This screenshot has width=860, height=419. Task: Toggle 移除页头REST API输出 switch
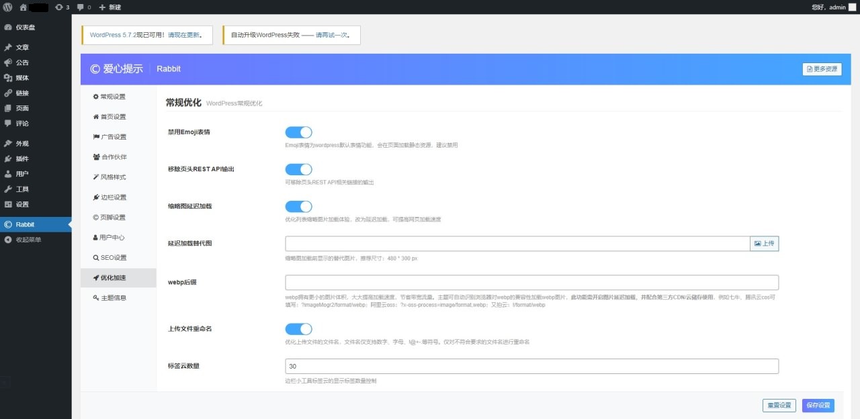pyautogui.click(x=299, y=169)
